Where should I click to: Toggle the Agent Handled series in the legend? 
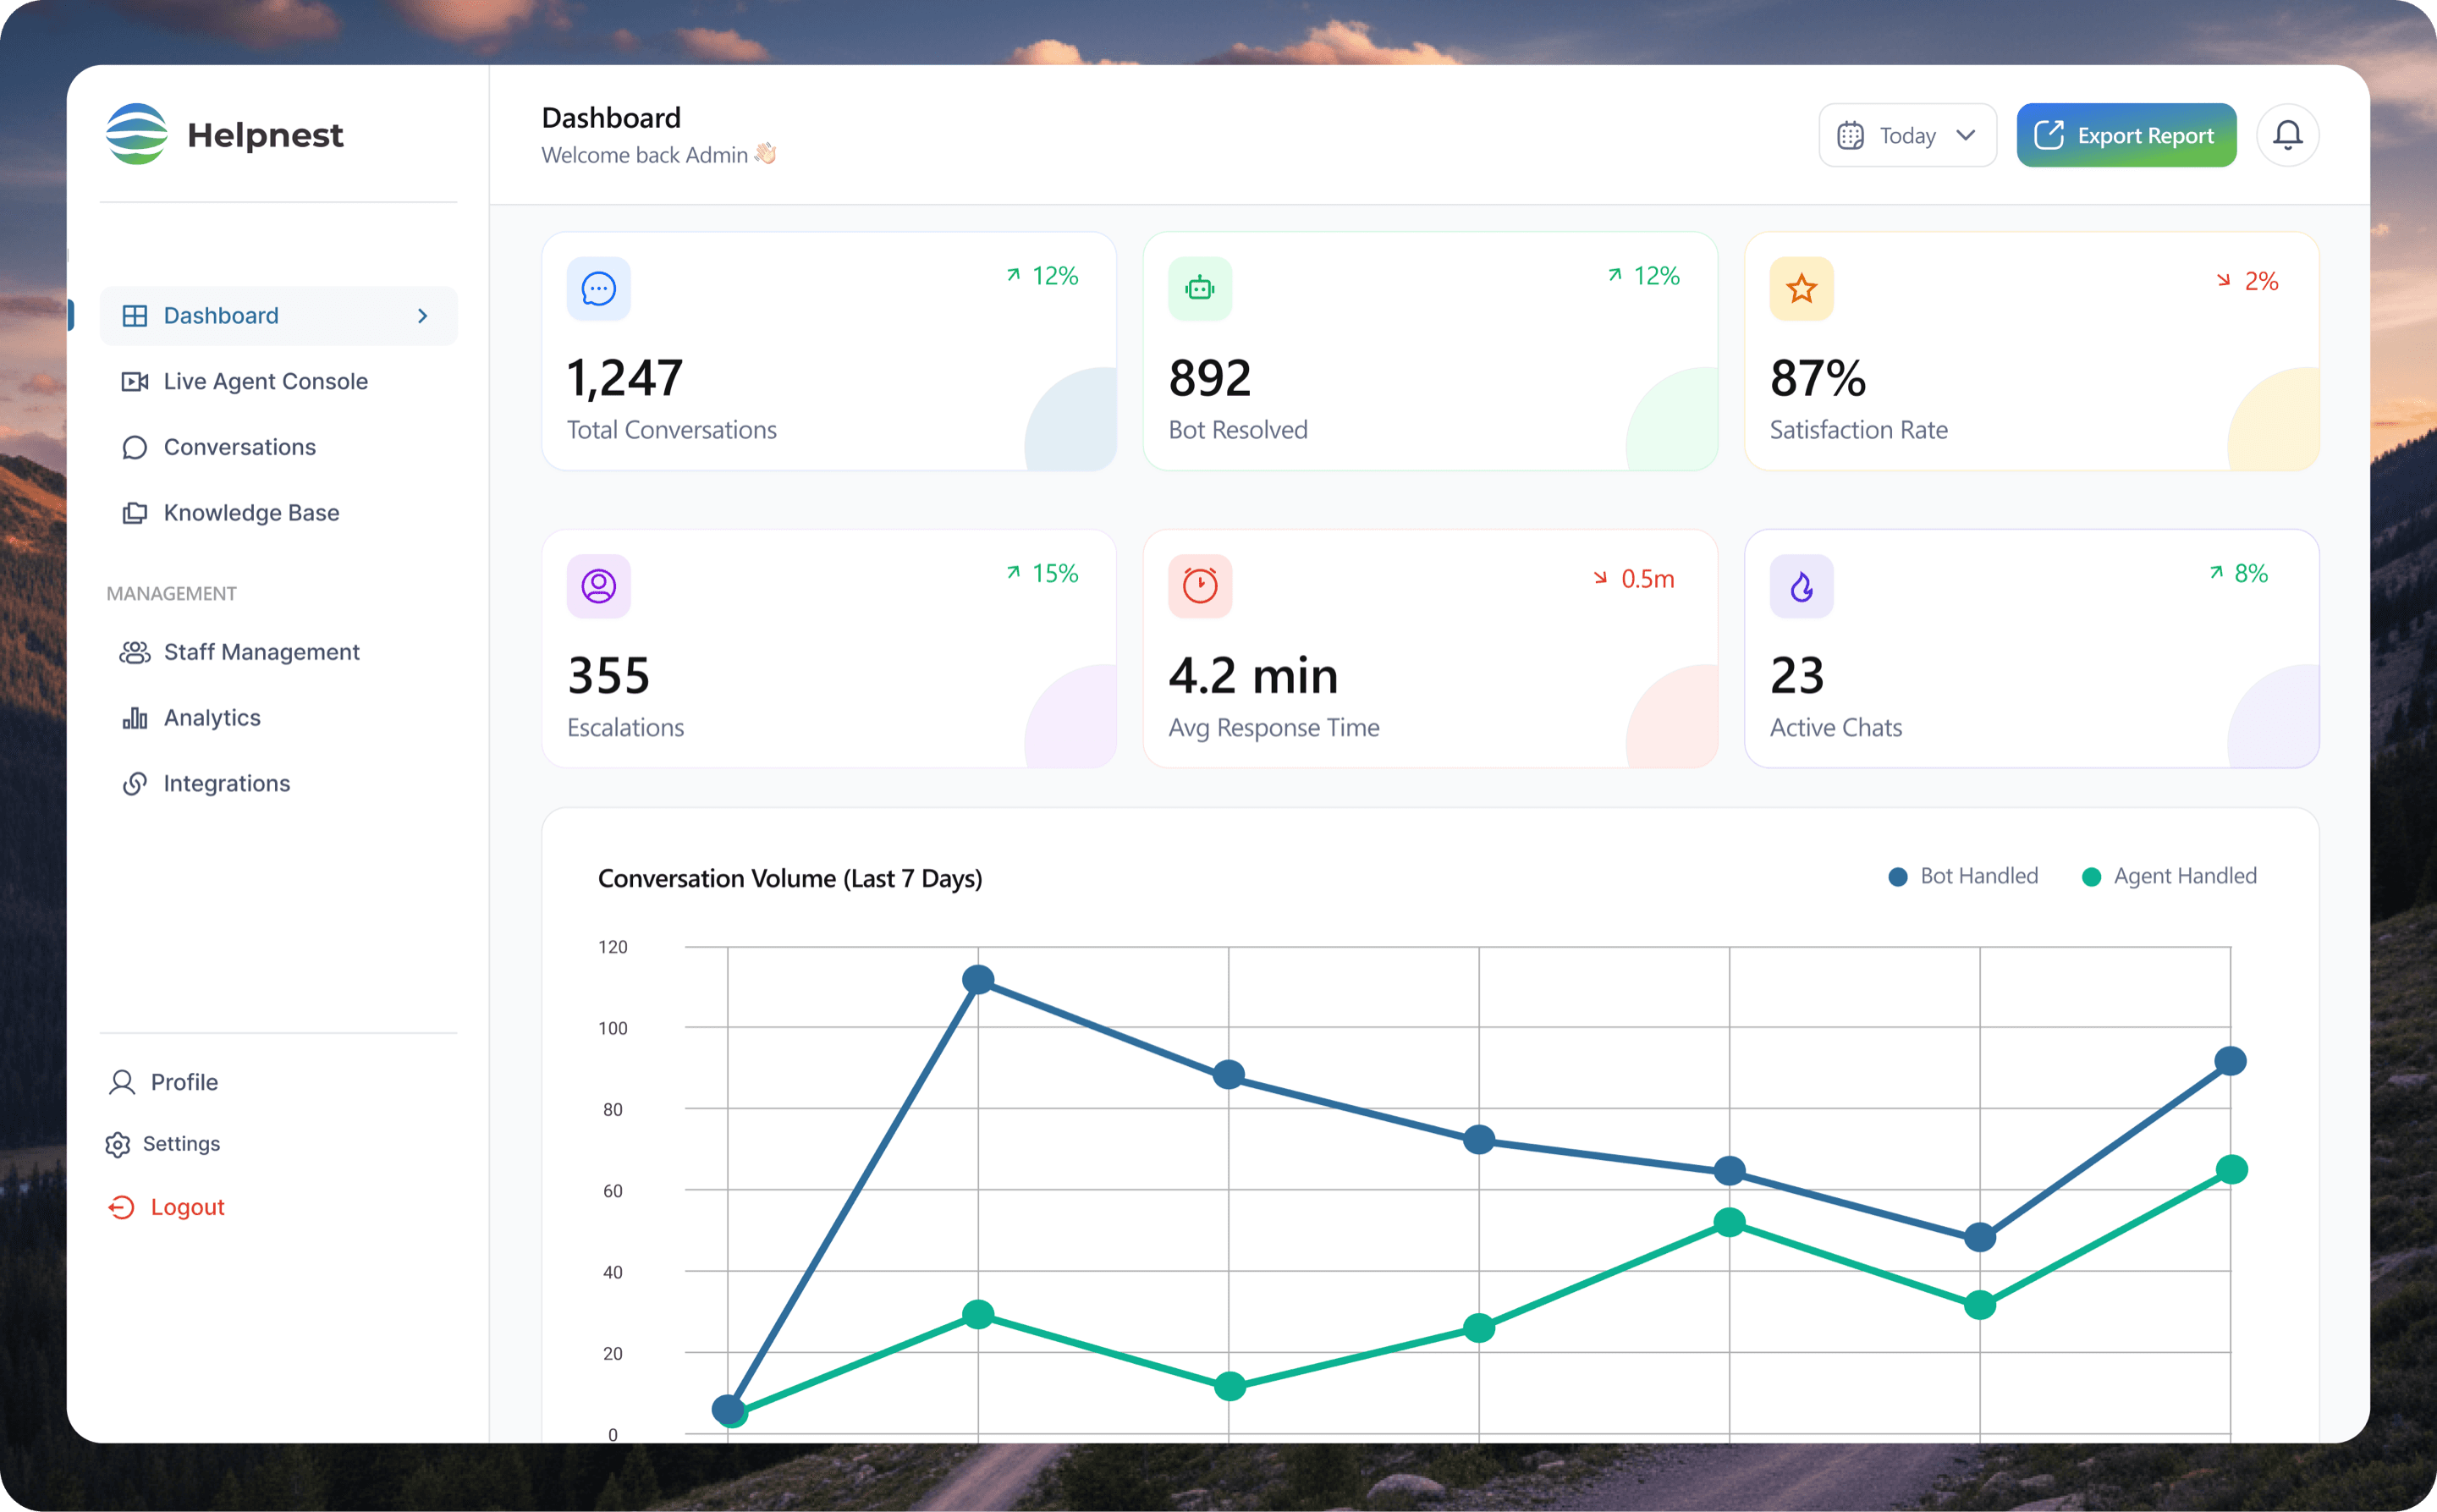(x=2169, y=876)
